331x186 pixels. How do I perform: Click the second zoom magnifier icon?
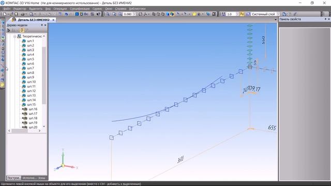[114, 14]
